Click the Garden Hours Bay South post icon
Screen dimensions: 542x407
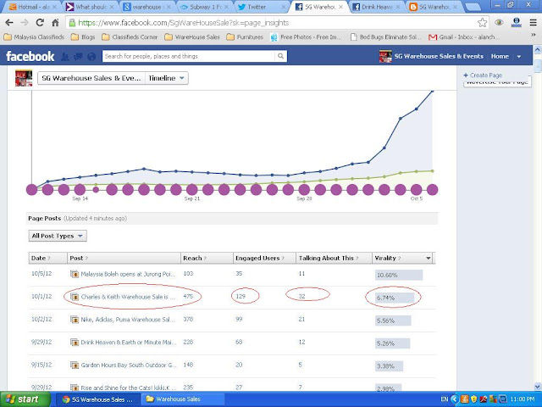click(75, 365)
